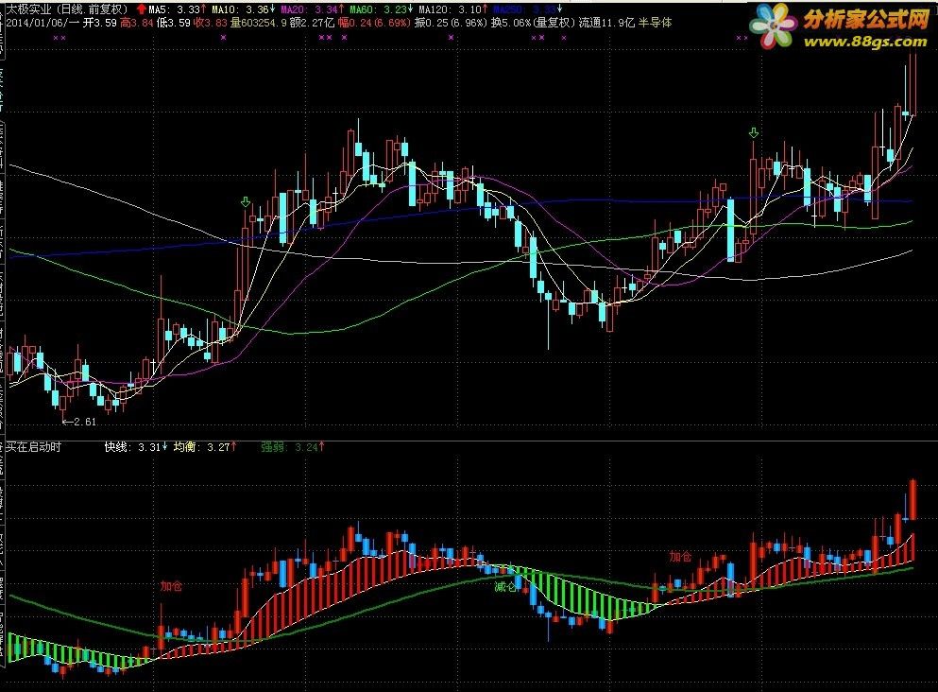
Task: Click the left 加仓 signal in the lower panel
Action: tap(171, 585)
